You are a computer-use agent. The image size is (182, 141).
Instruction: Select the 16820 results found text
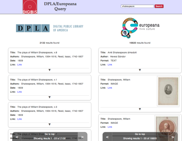(140, 43)
